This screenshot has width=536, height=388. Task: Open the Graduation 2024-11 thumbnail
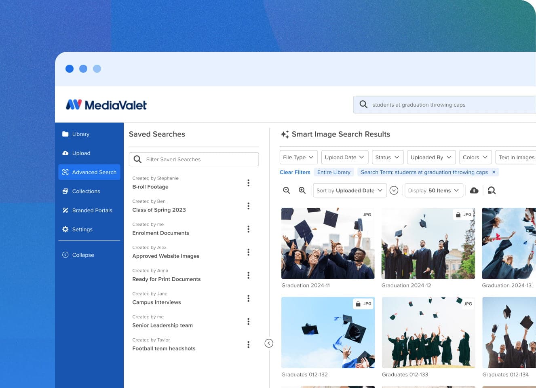(328, 243)
